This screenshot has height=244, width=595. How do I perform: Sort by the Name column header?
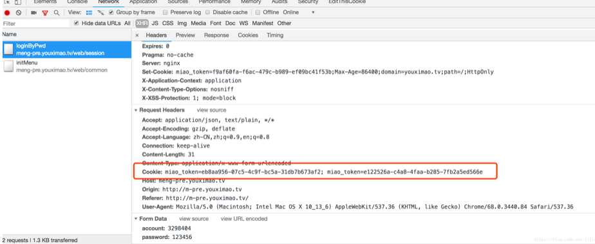66,34
